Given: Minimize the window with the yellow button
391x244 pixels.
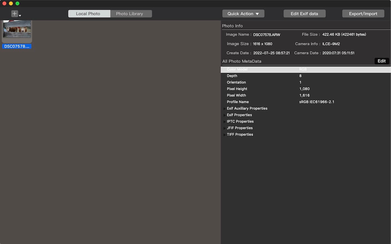Looking at the screenshot, I should point(11,3).
